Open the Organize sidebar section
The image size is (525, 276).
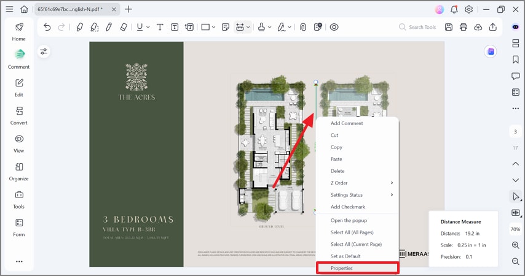click(18, 171)
